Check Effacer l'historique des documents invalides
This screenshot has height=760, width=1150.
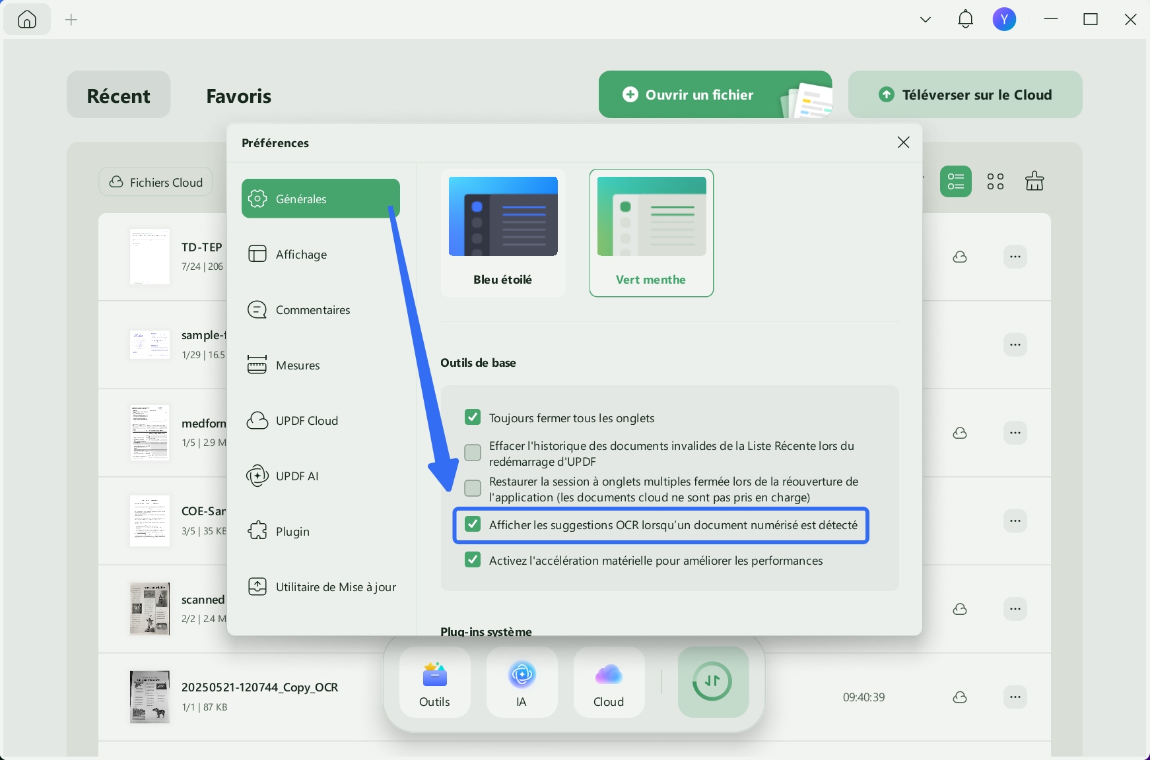pos(473,453)
